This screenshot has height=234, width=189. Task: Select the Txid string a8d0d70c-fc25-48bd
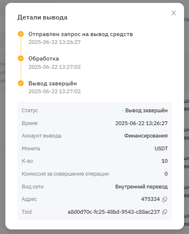point(114,212)
